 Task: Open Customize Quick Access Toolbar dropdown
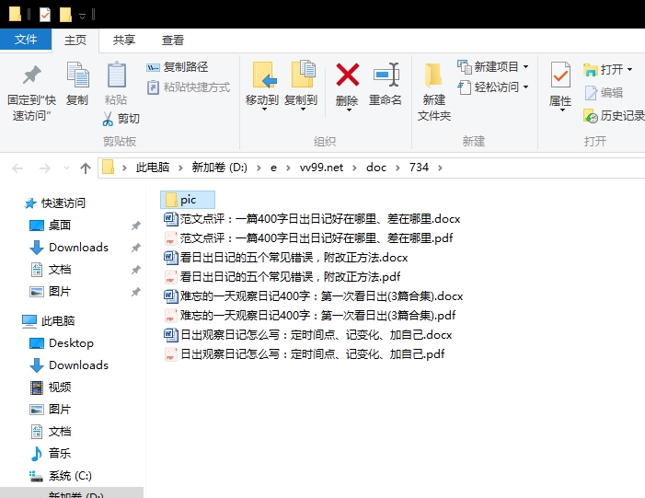[82, 16]
